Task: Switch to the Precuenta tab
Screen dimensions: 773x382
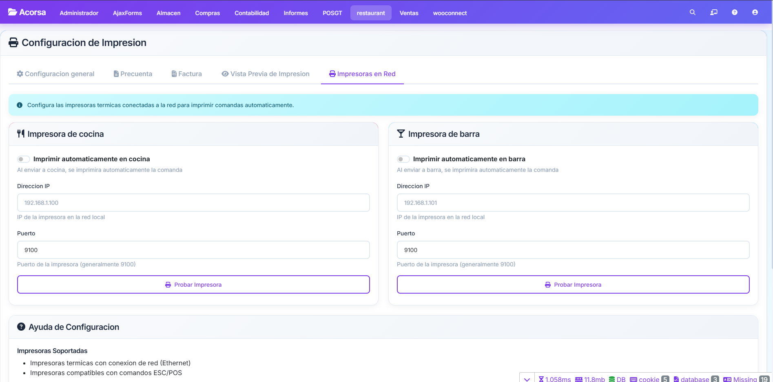Action: 133,74
